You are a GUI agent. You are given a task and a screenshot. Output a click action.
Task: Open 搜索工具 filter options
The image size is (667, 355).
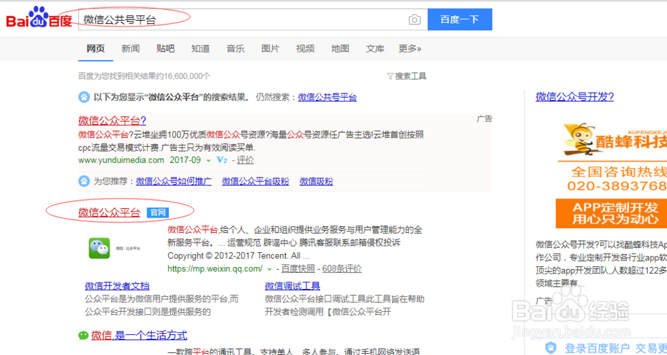407,76
